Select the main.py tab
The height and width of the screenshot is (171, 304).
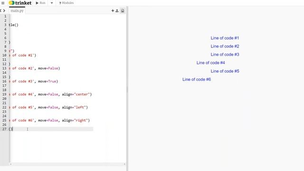pos(17,10)
